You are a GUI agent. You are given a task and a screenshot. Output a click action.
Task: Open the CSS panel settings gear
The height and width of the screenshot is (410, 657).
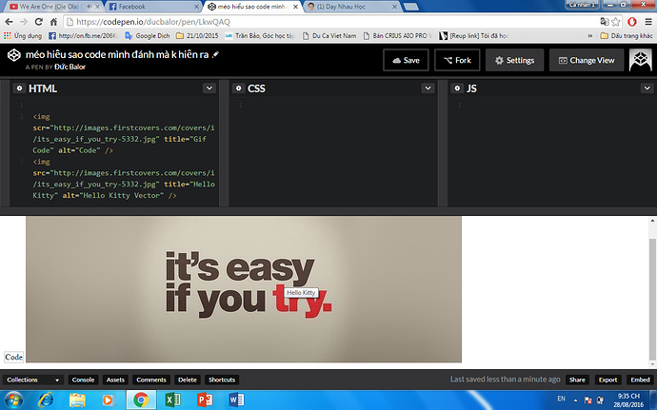coord(238,88)
